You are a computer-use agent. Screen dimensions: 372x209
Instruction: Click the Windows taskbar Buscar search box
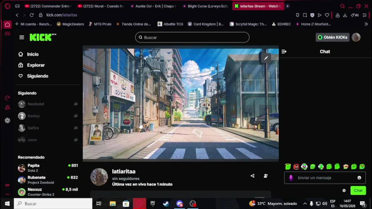point(53,203)
